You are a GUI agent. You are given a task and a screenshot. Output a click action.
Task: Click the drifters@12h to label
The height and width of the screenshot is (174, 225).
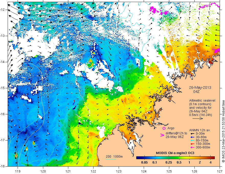point(176,133)
